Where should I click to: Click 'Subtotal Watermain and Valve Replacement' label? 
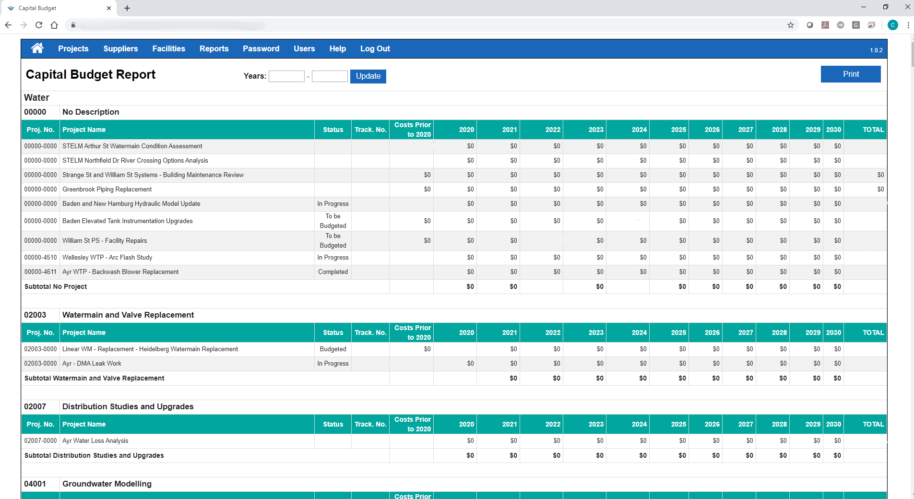click(95, 379)
